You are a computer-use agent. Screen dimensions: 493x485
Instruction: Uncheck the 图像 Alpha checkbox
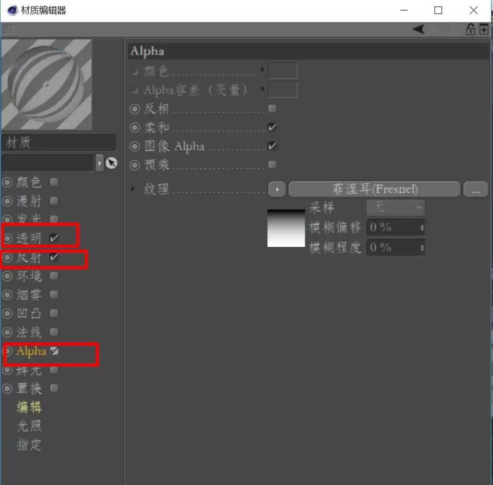pos(272,146)
